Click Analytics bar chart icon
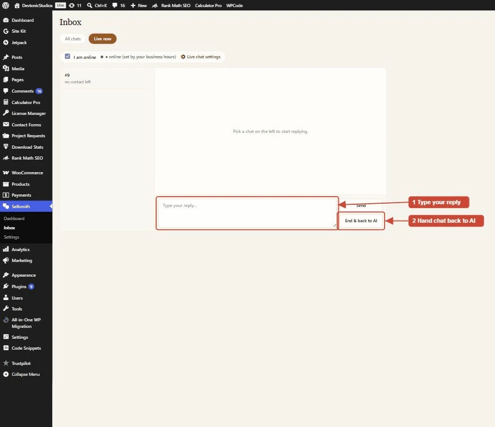This screenshot has width=495, height=427. (x=5, y=249)
